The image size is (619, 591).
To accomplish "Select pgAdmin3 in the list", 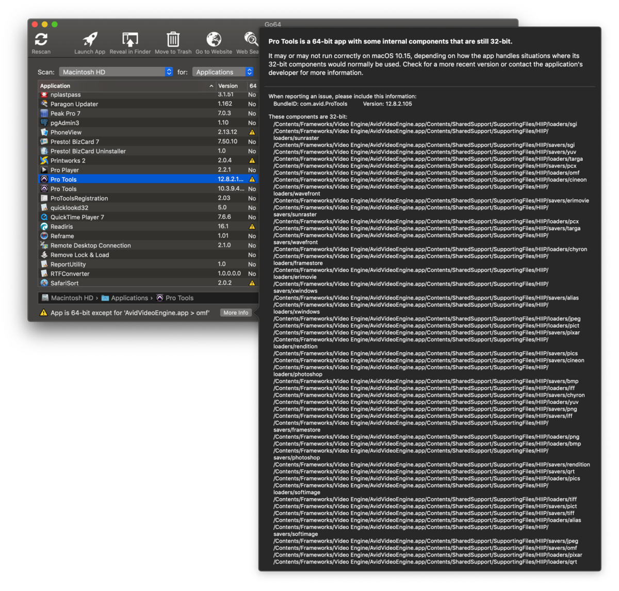I will pos(149,123).
